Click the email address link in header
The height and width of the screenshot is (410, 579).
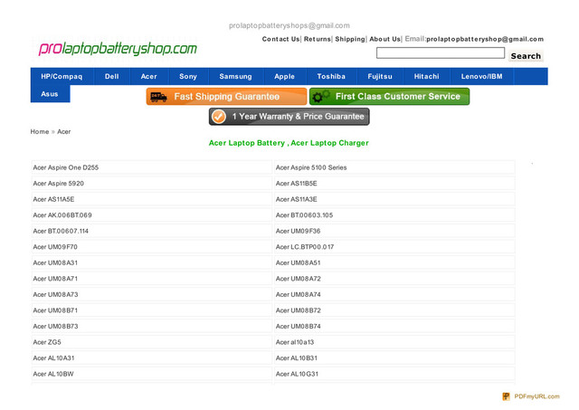pyautogui.click(x=485, y=39)
